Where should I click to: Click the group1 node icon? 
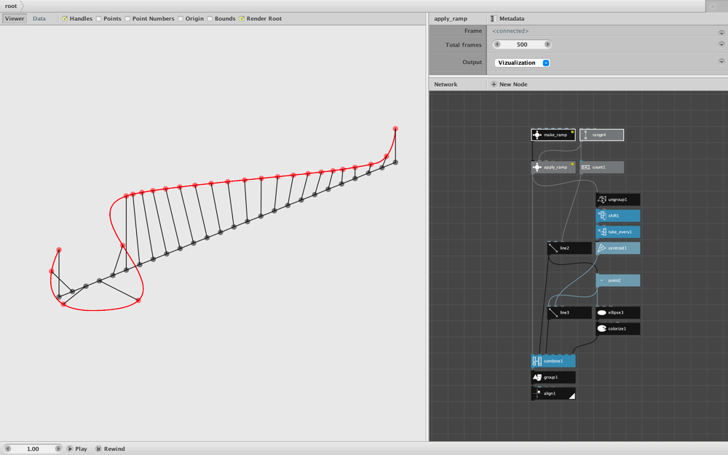(x=537, y=377)
